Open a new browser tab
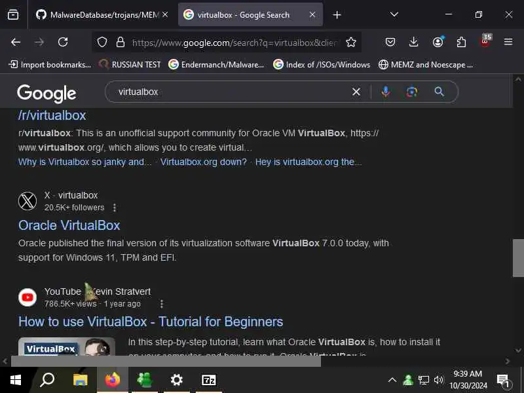Image resolution: width=524 pixels, height=393 pixels. (337, 15)
